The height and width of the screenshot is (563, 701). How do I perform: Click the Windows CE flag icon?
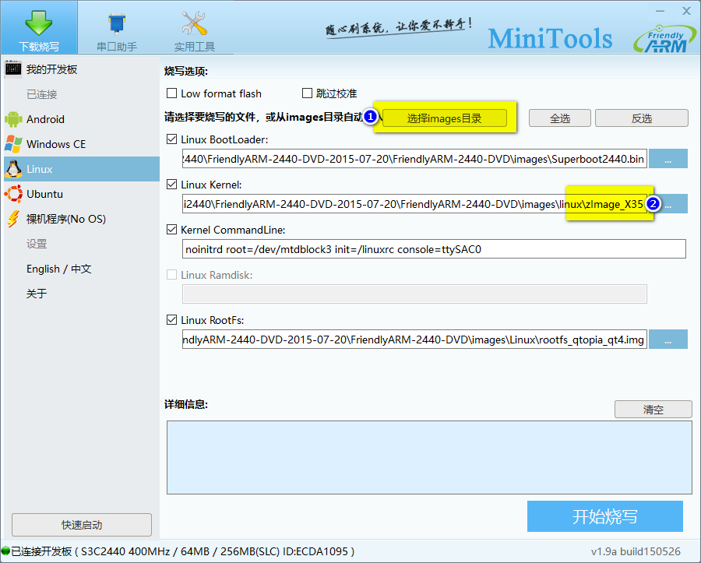pyautogui.click(x=13, y=144)
